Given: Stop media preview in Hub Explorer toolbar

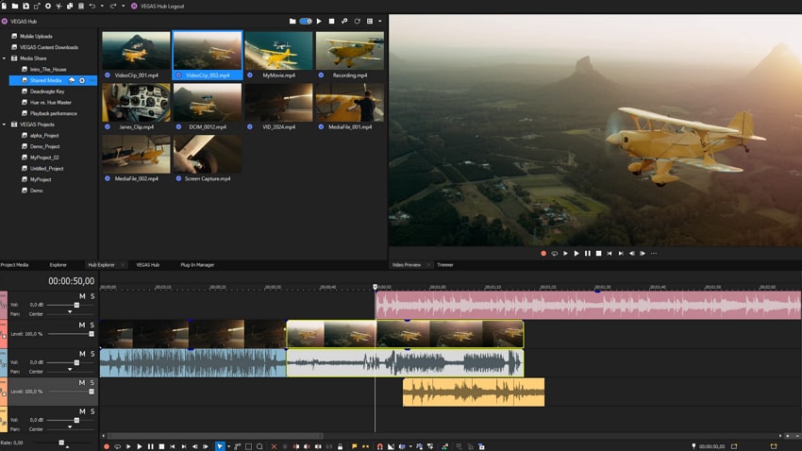Looking at the screenshot, I should (x=331, y=21).
